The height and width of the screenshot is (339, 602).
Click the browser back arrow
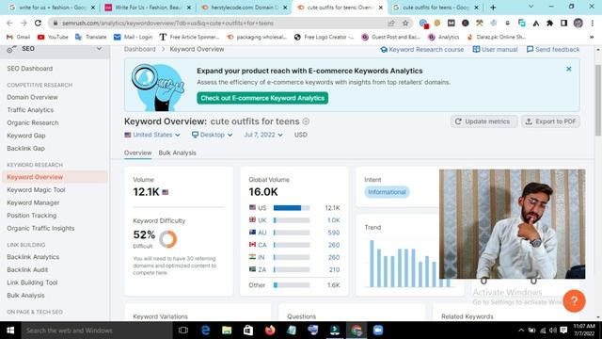pyautogui.click(x=10, y=23)
